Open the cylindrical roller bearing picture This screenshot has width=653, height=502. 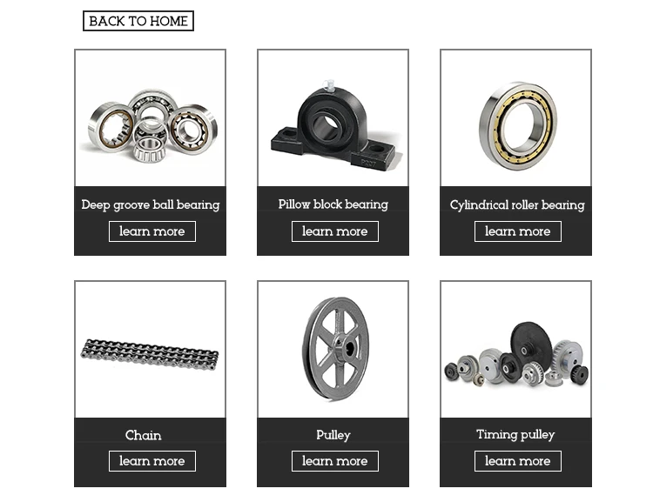click(x=515, y=117)
